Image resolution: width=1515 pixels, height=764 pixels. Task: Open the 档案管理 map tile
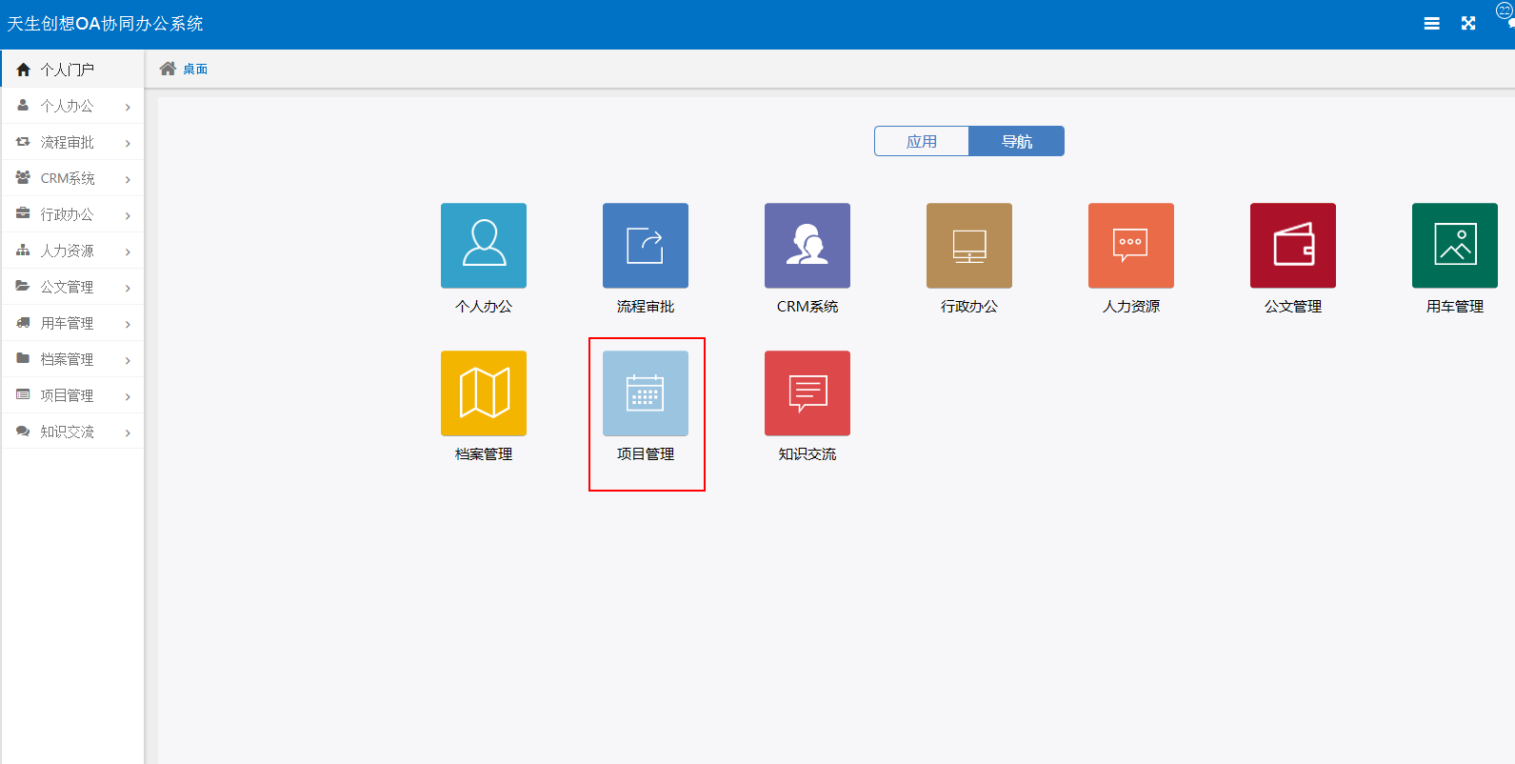coord(484,393)
